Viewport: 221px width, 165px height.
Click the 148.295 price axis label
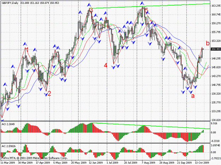pos(216,59)
